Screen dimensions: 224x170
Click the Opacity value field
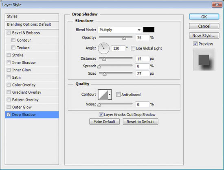pyautogui.click(x=142, y=38)
